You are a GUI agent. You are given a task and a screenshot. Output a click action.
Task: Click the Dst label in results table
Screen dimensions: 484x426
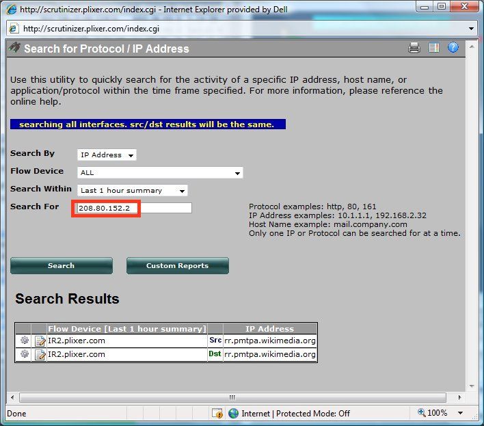tap(215, 354)
